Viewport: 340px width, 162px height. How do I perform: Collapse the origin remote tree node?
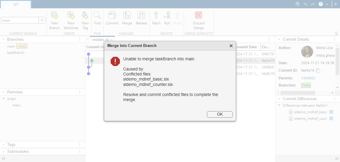4,99
